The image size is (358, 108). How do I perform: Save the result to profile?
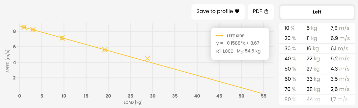(218, 12)
